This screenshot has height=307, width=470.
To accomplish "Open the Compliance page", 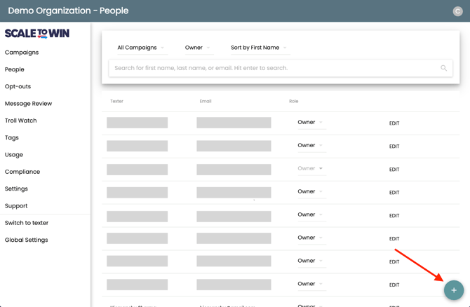I will (x=22, y=172).
